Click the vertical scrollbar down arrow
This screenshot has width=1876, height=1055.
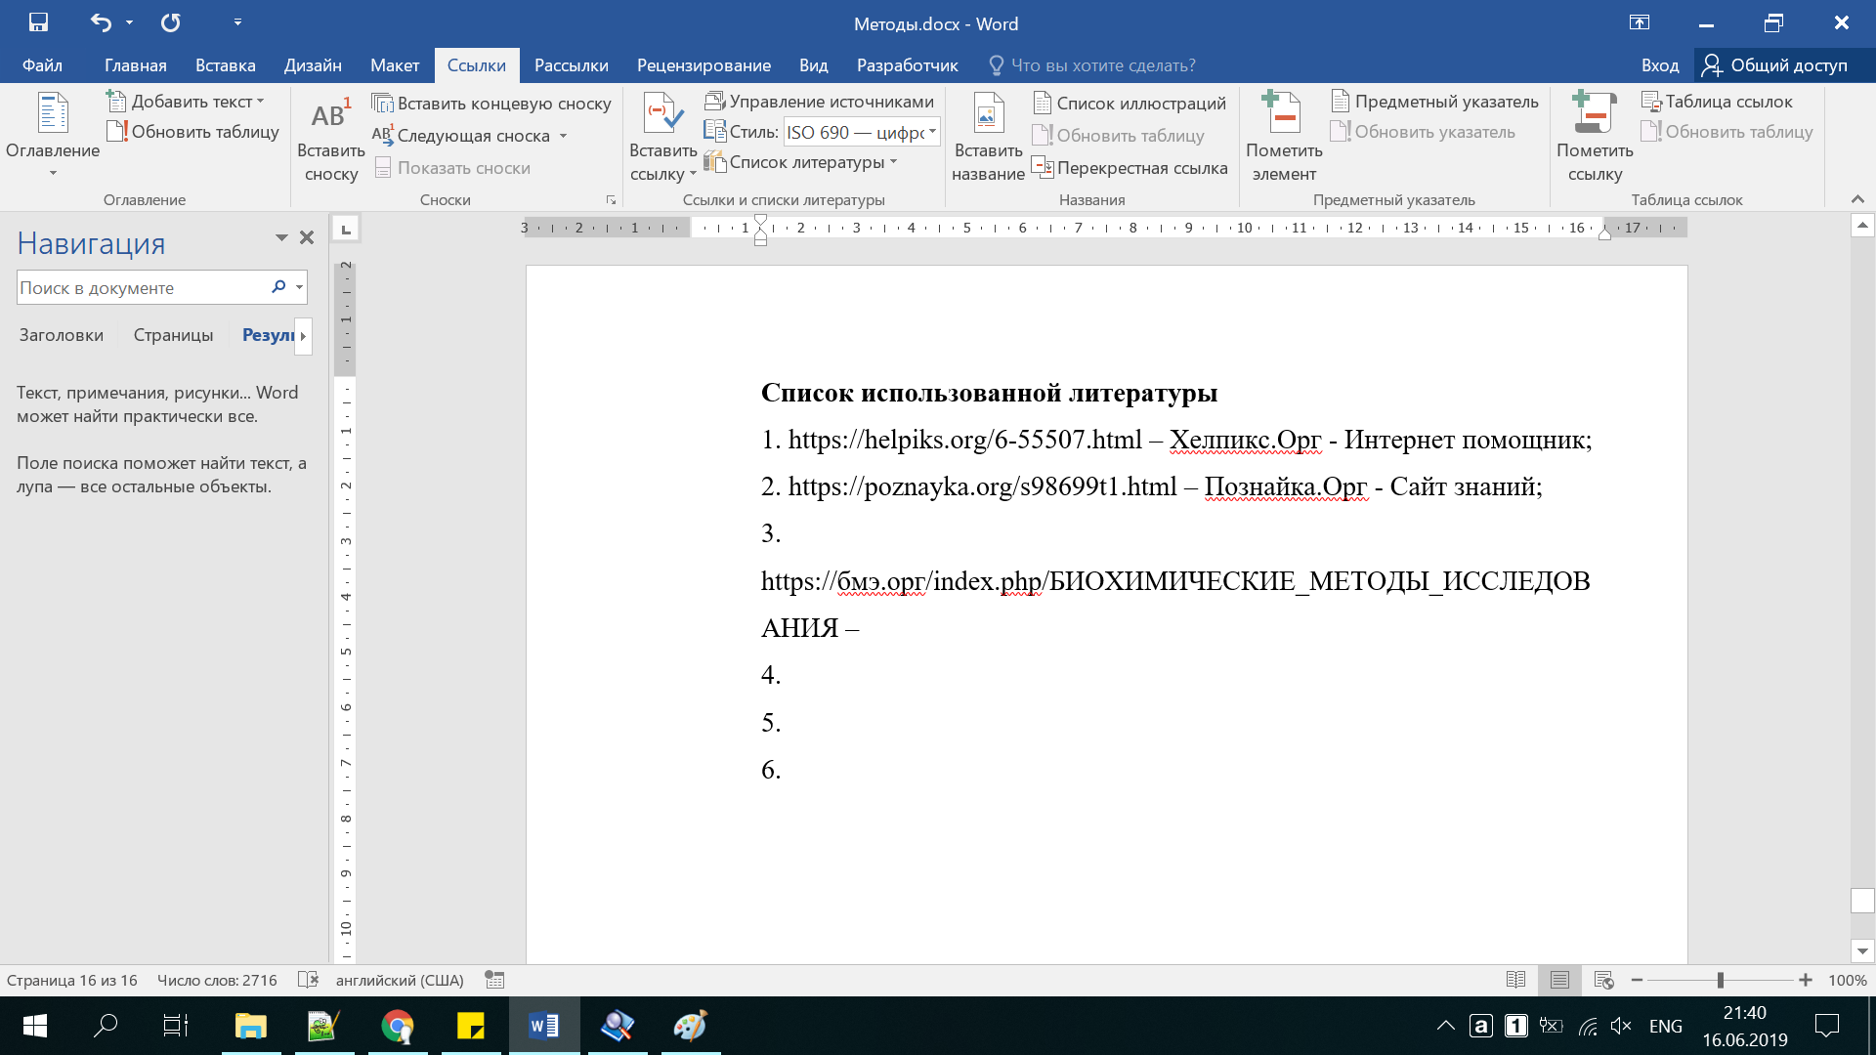pyautogui.click(x=1862, y=950)
